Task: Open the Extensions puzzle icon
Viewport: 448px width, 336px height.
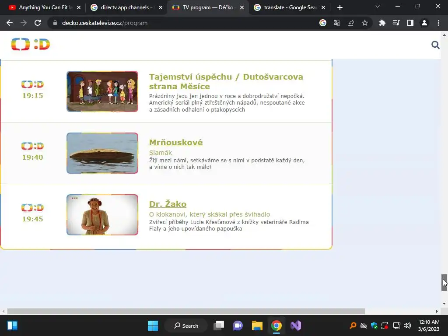Action: pos(382,23)
